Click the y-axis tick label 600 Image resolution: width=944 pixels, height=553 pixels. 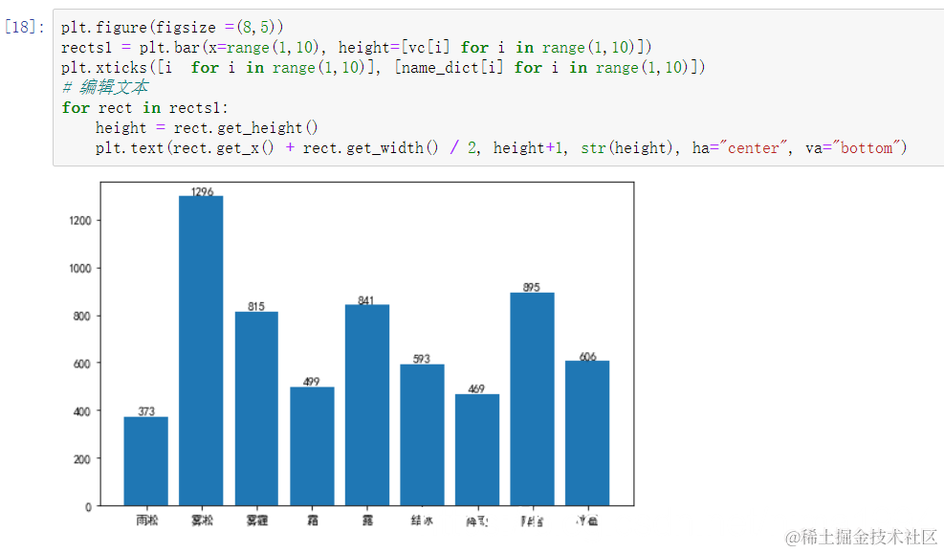(x=82, y=364)
